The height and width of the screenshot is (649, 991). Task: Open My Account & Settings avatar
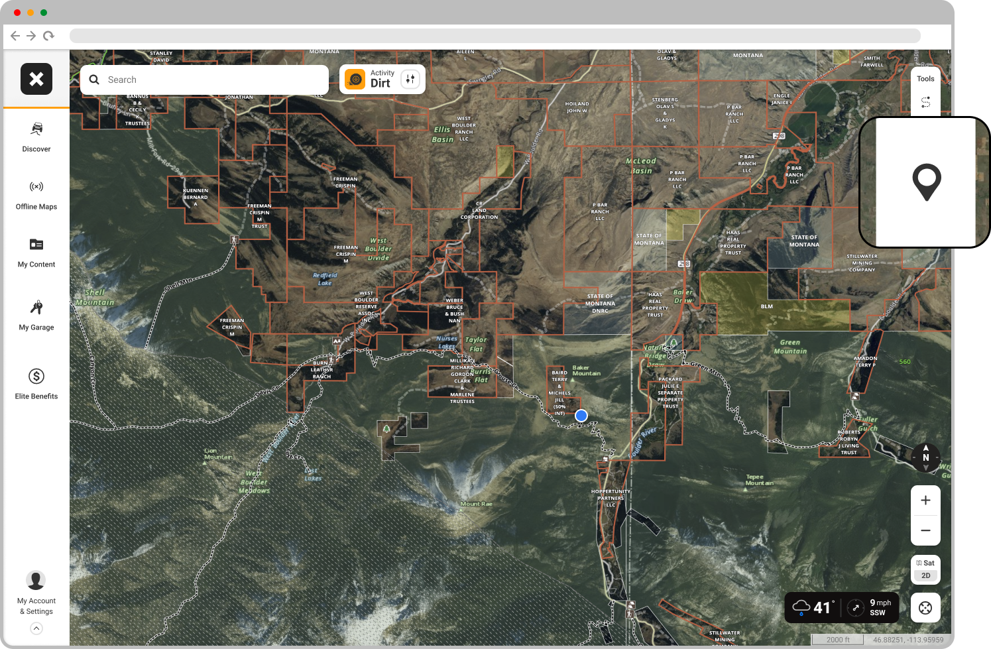click(x=36, y=580)
